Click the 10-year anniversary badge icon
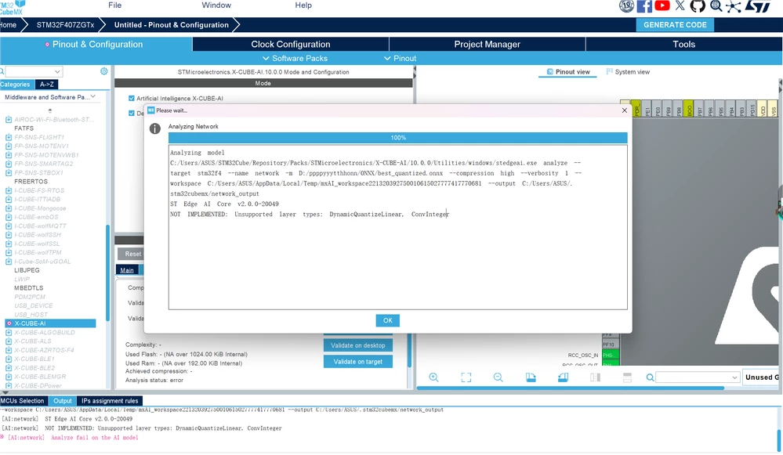Image resolution: width=783 pixels, height=455 pixels. tap(627, 6)
